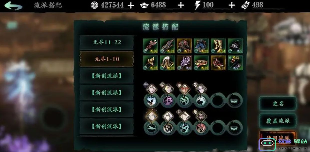The width and height of the screenshot is (310, 152).
Task: Open the first 【新创流派】 slot
Action: point(107,76)
